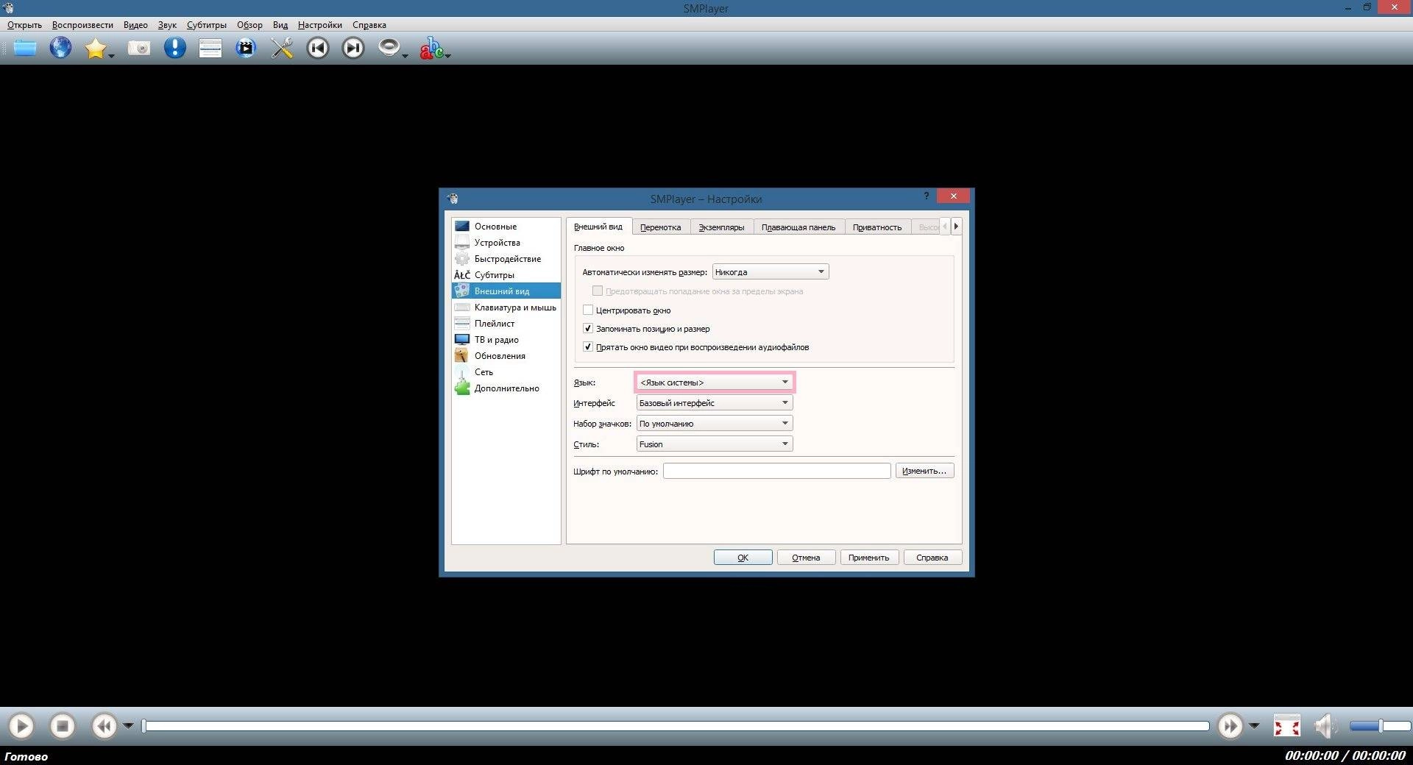Toggle fullscreen with red arrows icon

coord(1287,727)
